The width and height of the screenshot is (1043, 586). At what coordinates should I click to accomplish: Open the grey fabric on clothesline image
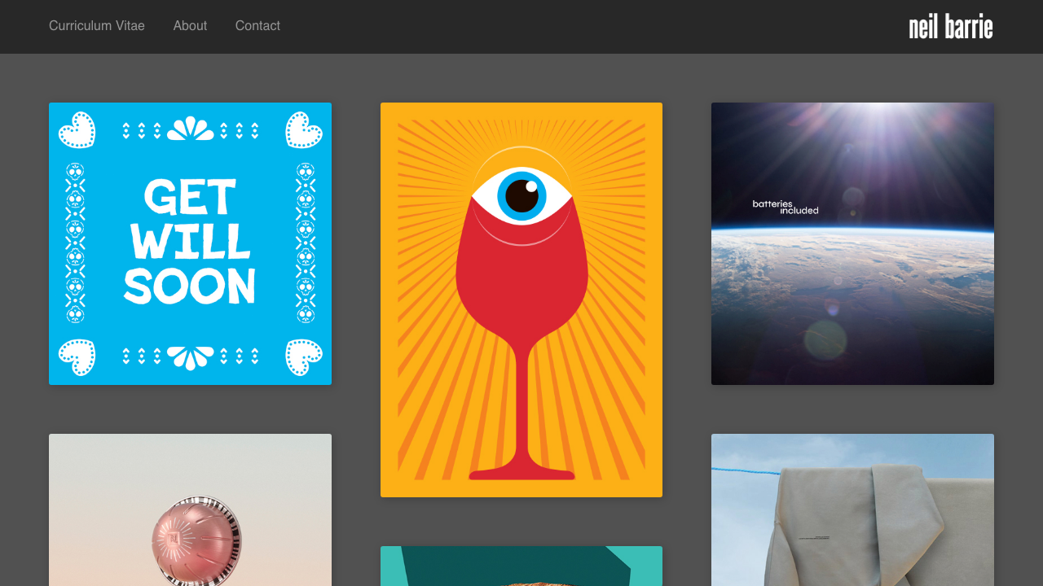852,509
